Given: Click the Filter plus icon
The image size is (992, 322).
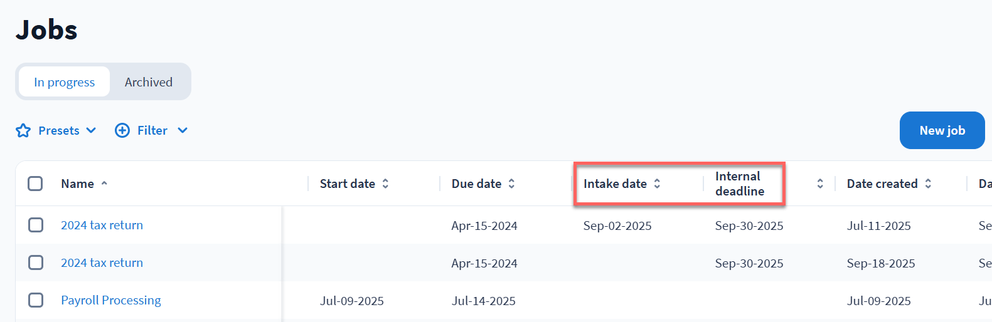Looking at the screenshot, I should click(122, 130).
